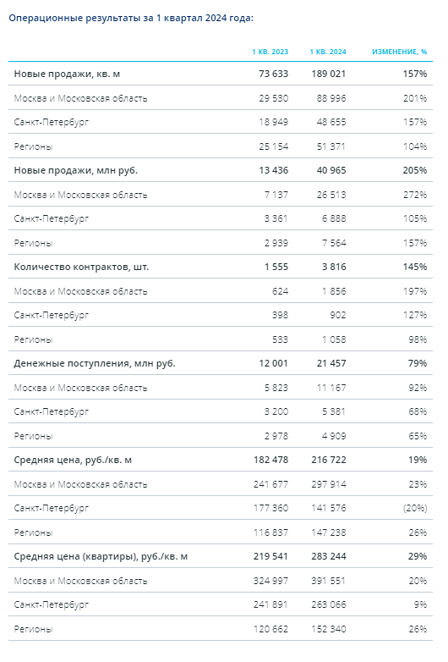Select the value 21 457 cash receipts
448x662 pixels.
click(x=331, y=363)
